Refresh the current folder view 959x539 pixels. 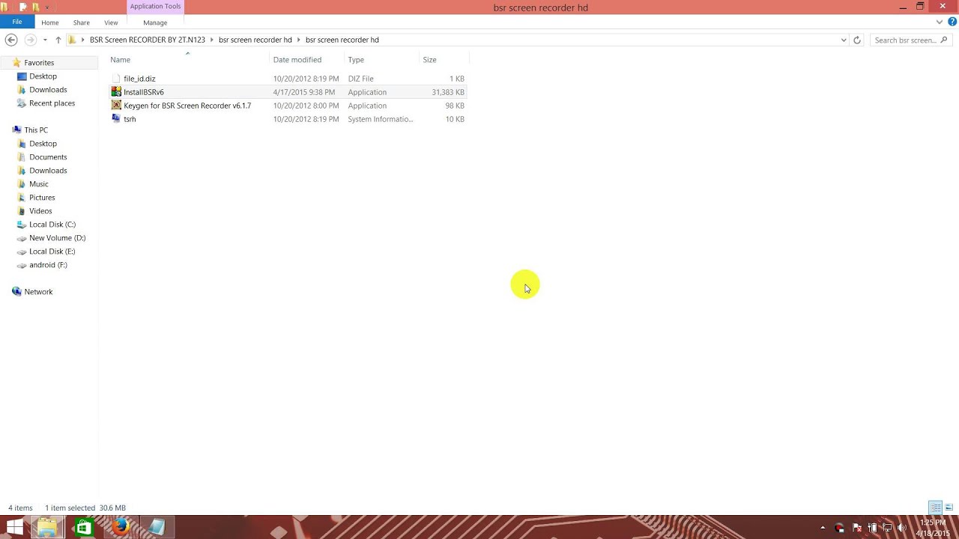857,40
